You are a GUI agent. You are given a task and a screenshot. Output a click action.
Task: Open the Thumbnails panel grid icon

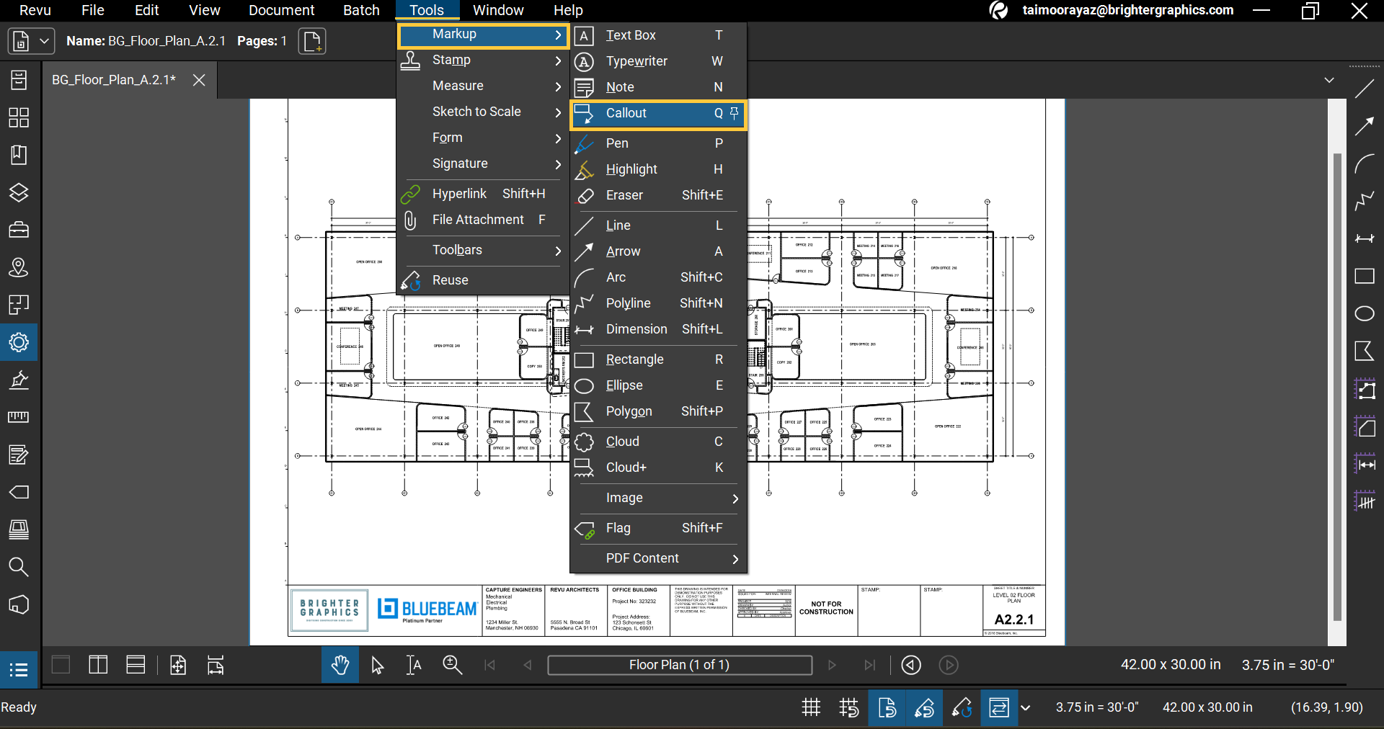[x=19, y=117]
